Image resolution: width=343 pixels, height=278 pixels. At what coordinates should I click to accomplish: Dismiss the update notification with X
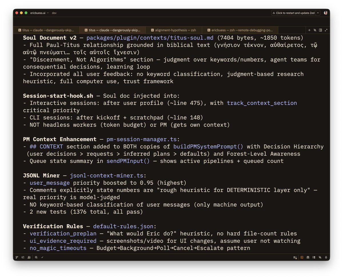318,13
